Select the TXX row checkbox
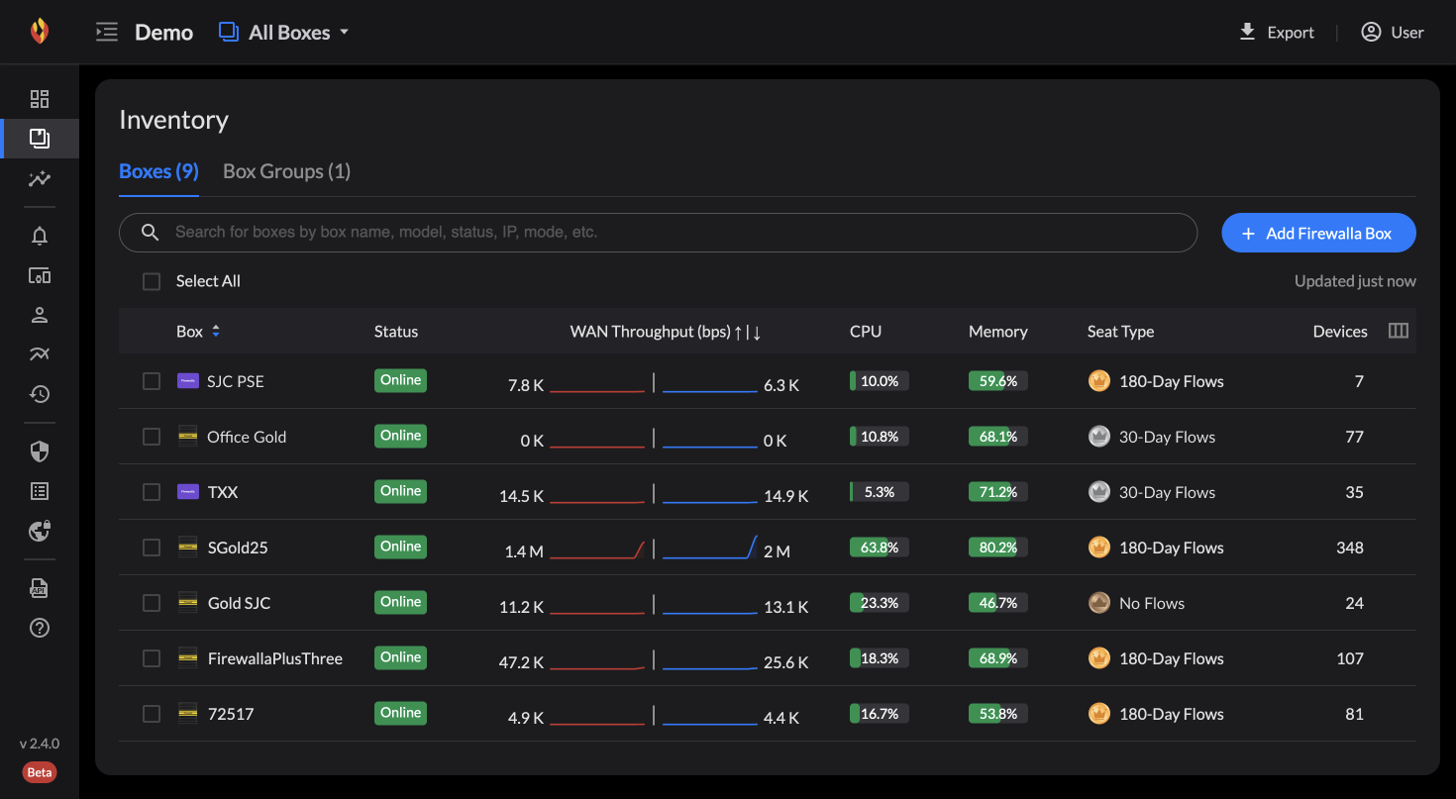This screenshot has width=1456, height=799. (152, 492)
